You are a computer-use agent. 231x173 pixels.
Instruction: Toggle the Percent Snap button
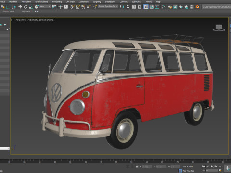tap(83, 7)
